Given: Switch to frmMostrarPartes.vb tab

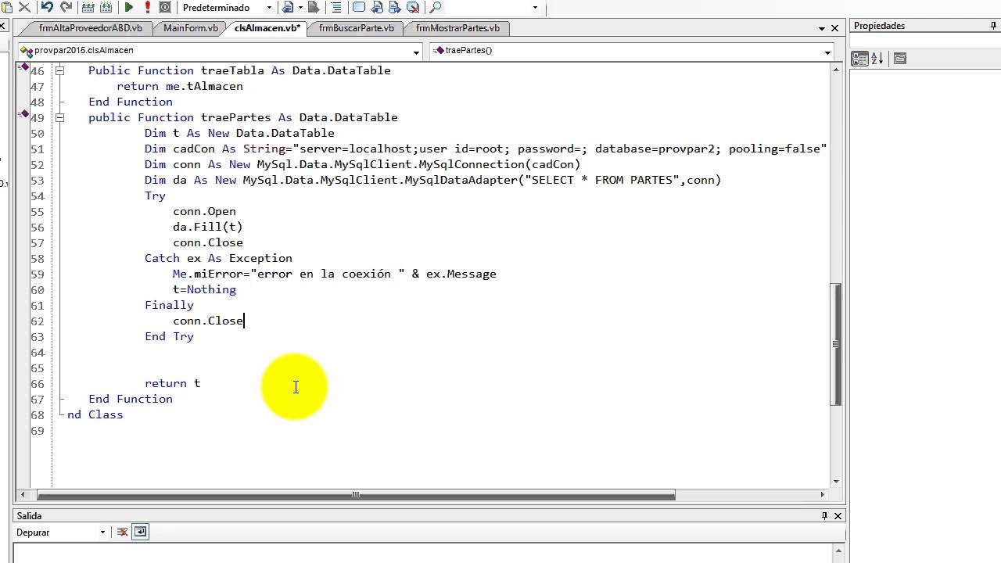Looking at the screenshot, I should (x=457, y=28).
